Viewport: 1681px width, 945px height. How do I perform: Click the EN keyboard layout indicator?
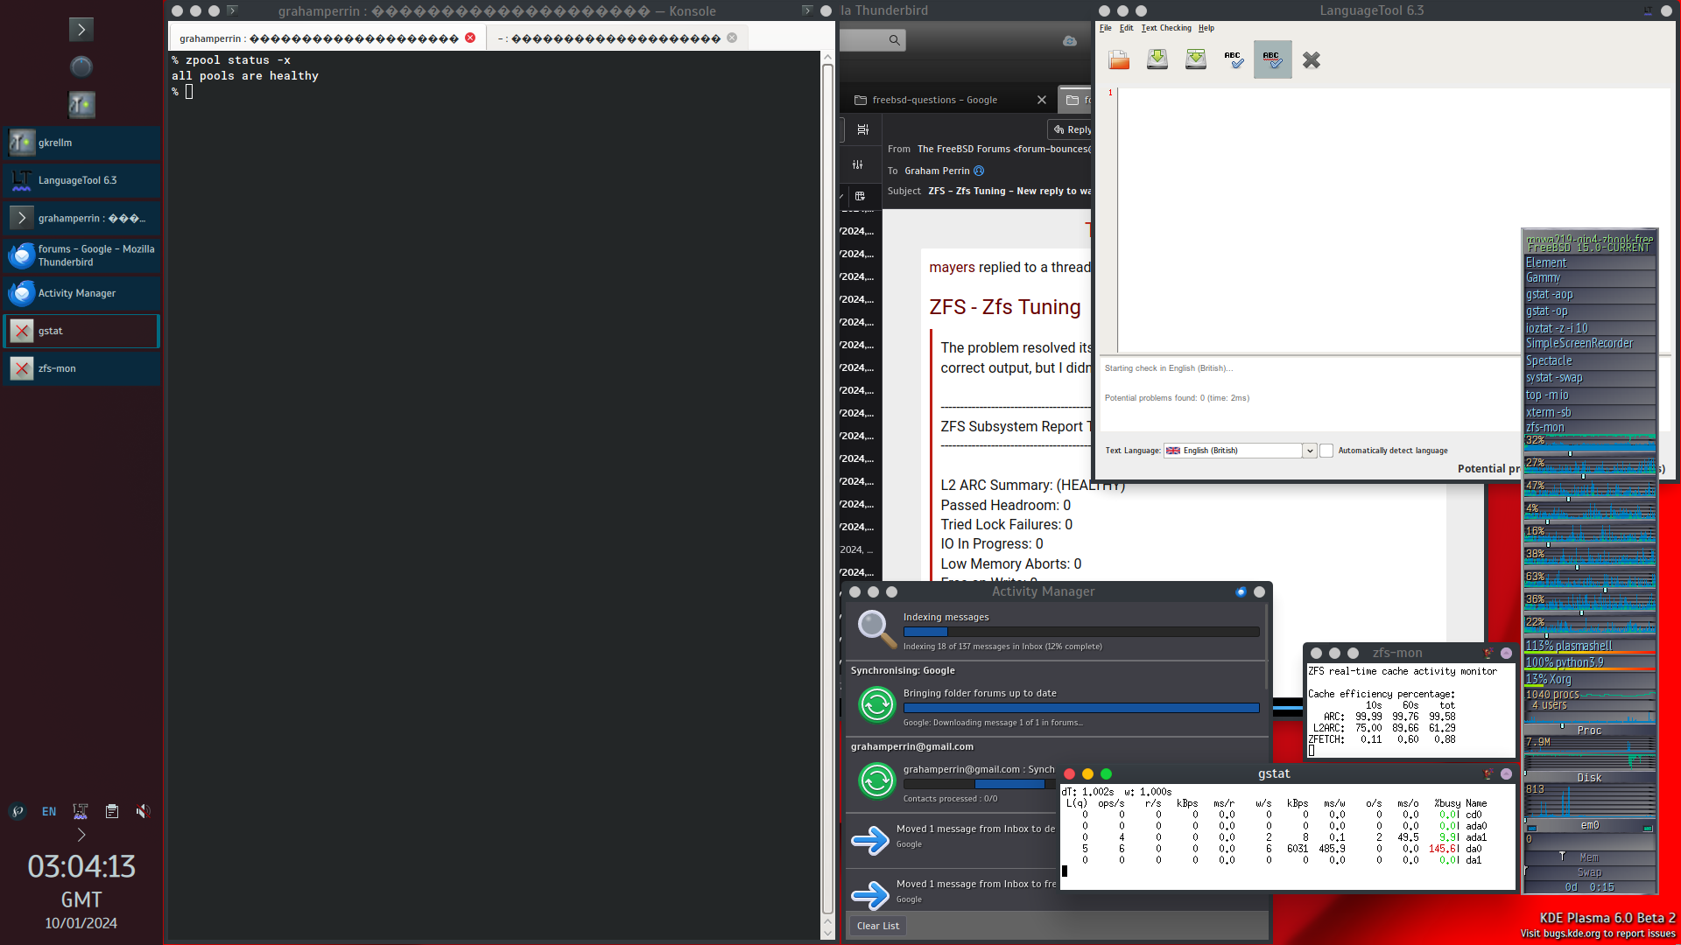(x=49, y=811)
